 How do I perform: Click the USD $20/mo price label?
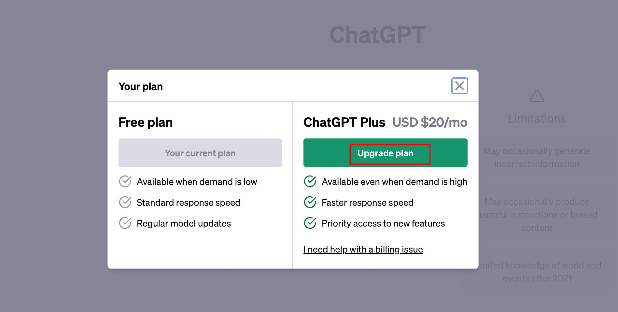pyautogui.click(x=429, y=123)
